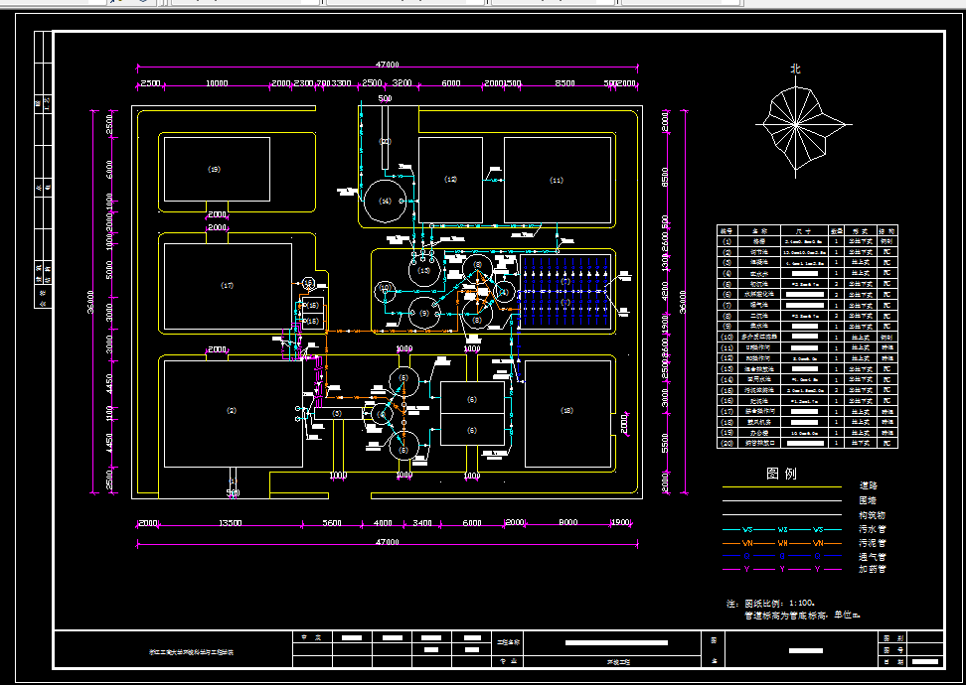Select building (12) label in the plan
Screen dimensions: 966x685
coord(451,179)
